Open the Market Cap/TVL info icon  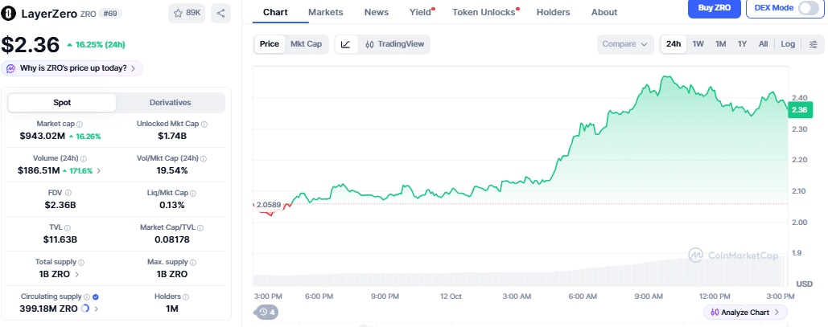[x=200, y=227]
